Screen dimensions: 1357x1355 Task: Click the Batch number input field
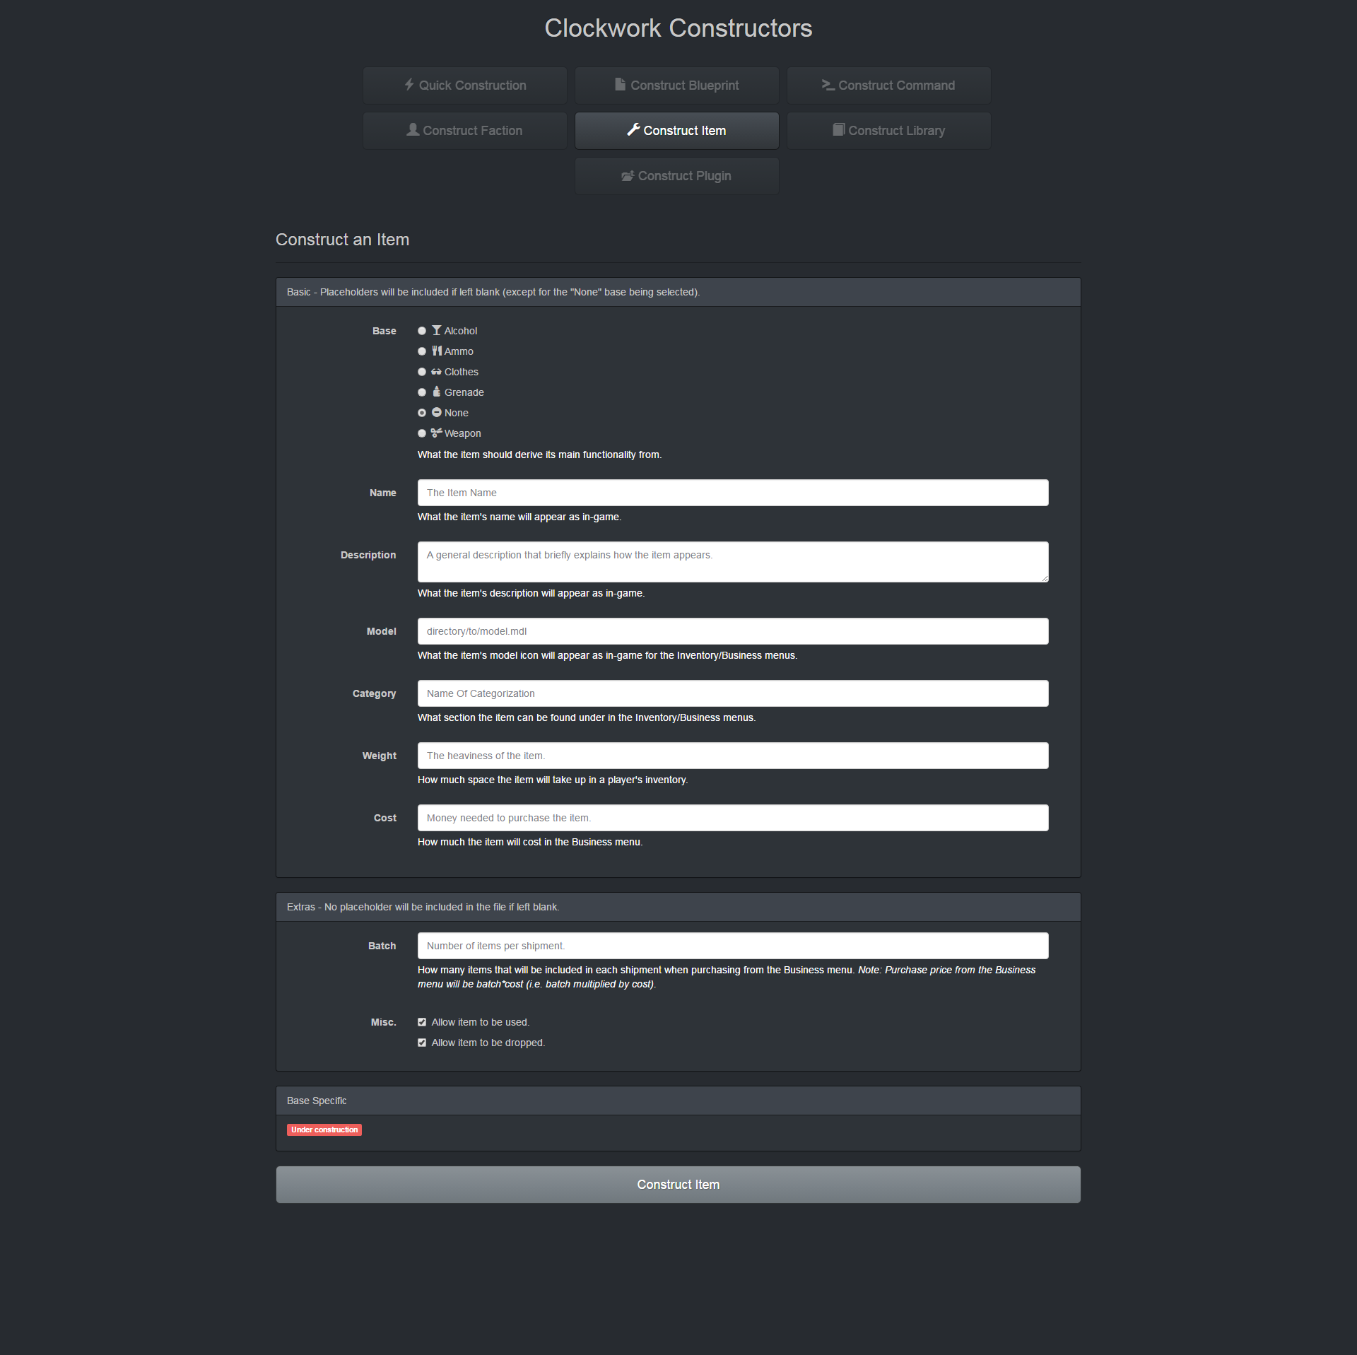(732, 946)
